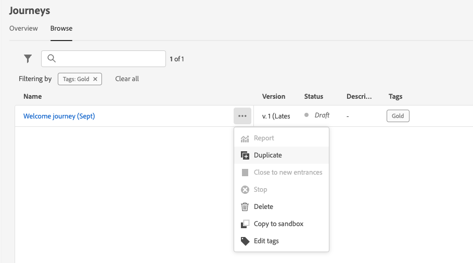Click the Status column header
This screenshot has width=473, height=263.
coord(314,97)
